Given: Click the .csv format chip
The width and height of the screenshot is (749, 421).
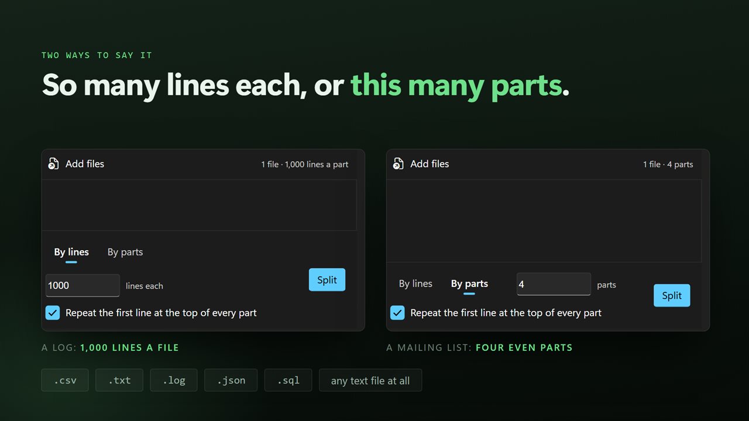Looking at the screenshot, I should point(65,380).
